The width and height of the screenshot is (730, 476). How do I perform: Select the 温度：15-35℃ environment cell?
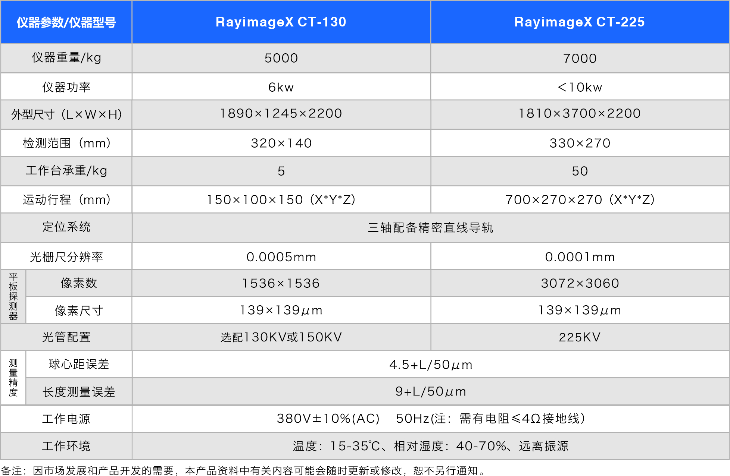(430, 446)
